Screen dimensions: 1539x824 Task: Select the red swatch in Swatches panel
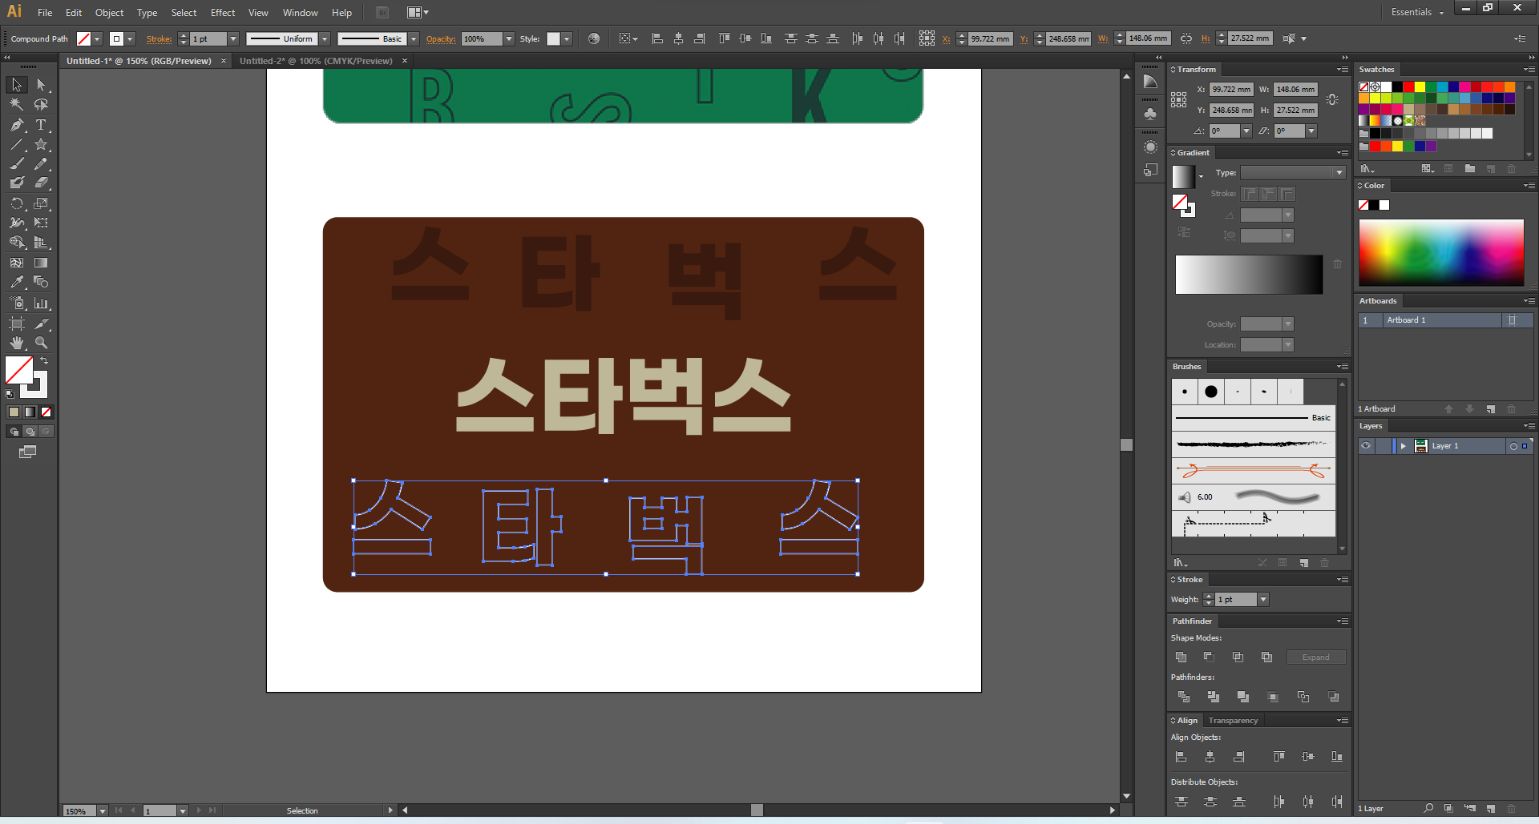coord(1408,87)
